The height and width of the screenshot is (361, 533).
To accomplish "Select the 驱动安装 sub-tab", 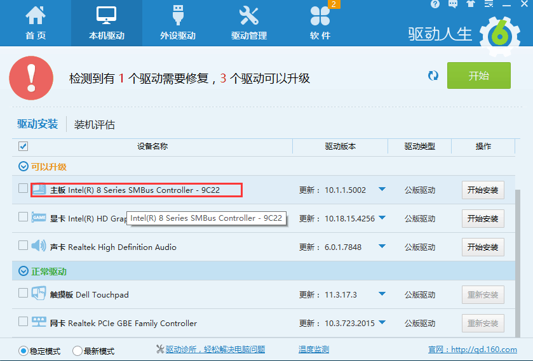I will tap(37, 124).
